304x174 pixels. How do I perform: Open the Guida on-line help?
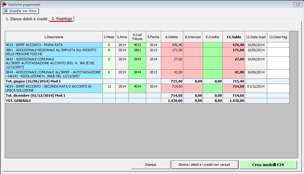point(21,11)
